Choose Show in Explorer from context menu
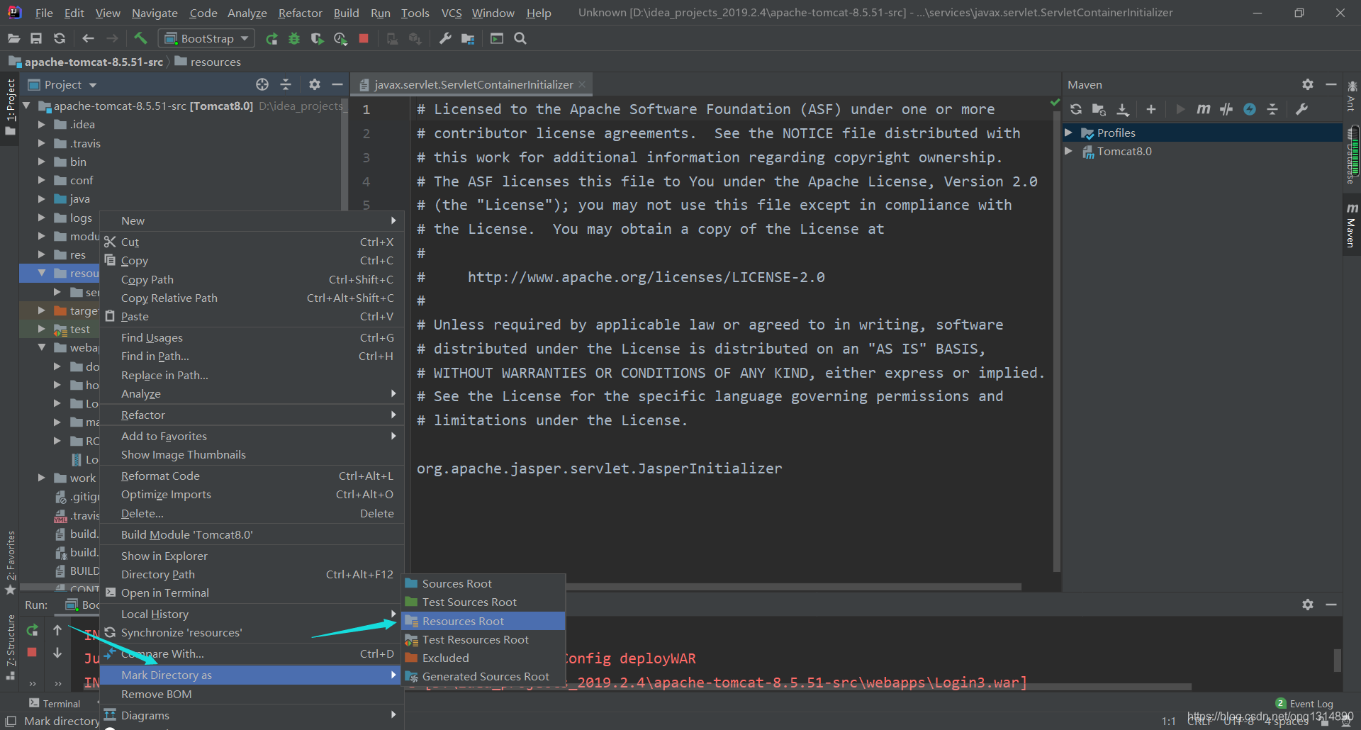 252,556
